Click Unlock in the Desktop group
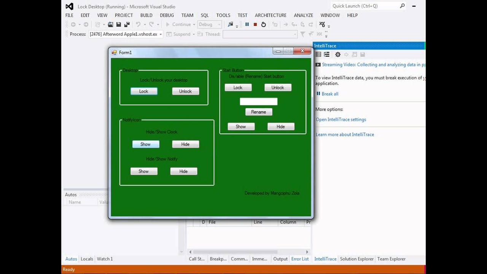The image size is (487, 274). coord(185,91)
